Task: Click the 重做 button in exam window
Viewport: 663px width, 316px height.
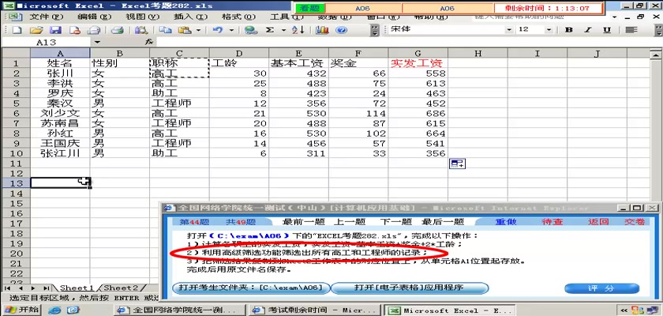Action: (505, 222)
